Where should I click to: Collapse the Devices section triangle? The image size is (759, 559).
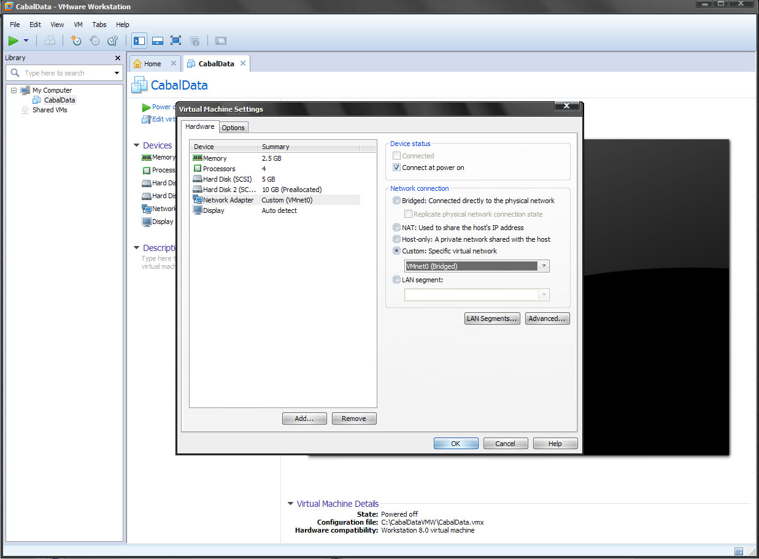[136, 145]
